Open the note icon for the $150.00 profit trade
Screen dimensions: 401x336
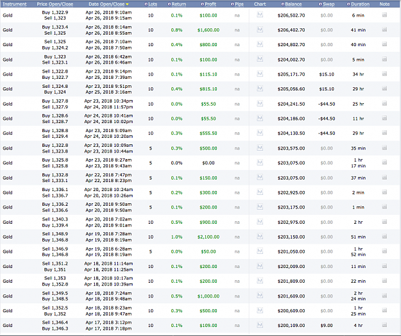click(x=384, y=178)
